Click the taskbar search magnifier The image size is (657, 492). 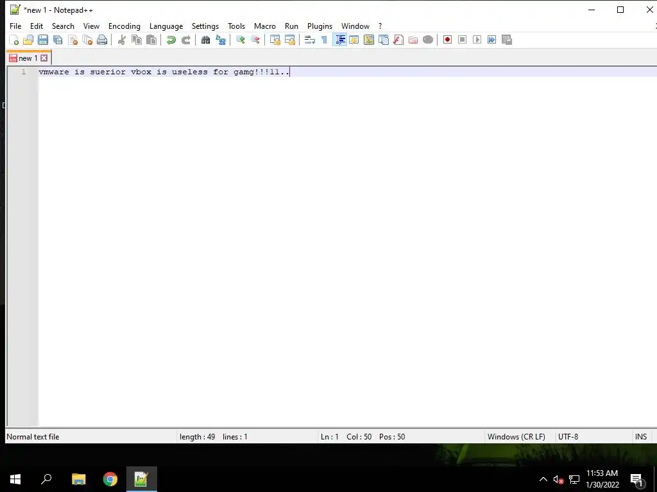pyautogui.click(x=46, y=479)
